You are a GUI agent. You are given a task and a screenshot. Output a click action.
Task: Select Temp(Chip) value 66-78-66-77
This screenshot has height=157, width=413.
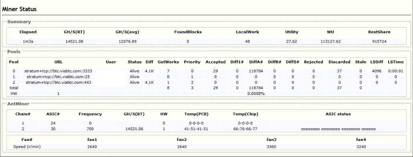point(245,129)
